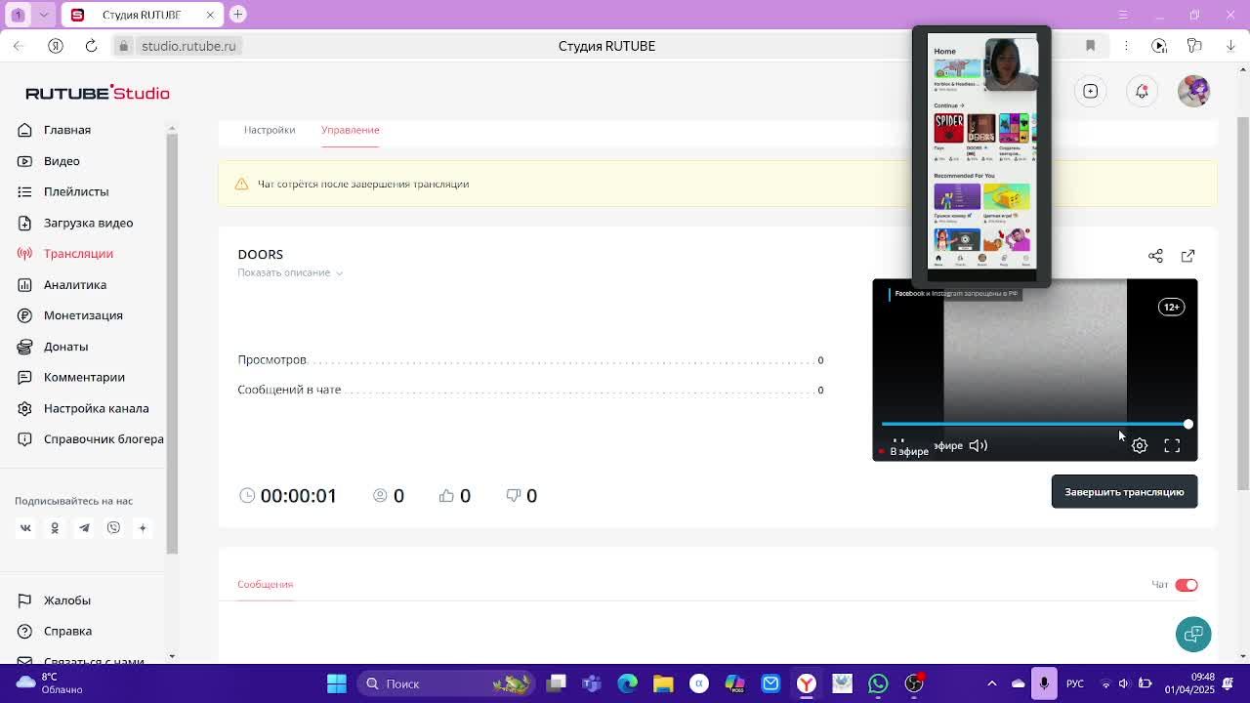
Task: Enter fullscreen in the video player
Action: point(1172,446)
